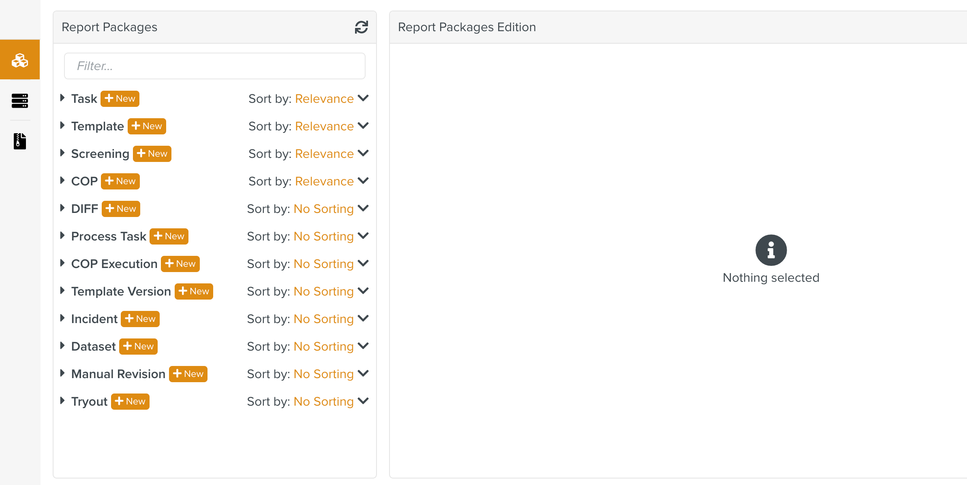The image size is (967, 485).
Task: Add a new COP Execution package
Action: (x=180, y=264)
